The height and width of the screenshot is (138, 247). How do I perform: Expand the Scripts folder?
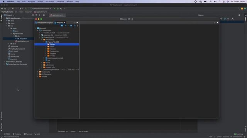(x=38, y=77)
